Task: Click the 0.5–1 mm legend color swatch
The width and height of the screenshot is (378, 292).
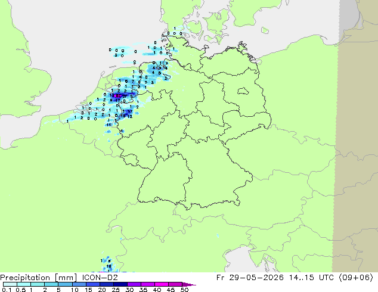Action: coord(24,284)
